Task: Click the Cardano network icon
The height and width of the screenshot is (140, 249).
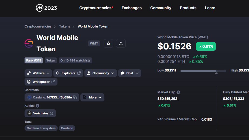Action: click(29, 97)
